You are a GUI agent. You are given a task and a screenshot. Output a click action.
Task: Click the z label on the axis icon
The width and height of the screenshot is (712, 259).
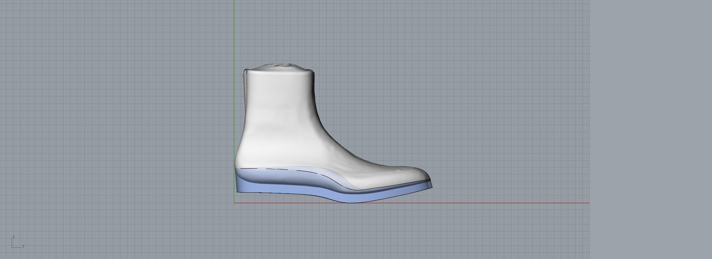(x=14, y=237)
